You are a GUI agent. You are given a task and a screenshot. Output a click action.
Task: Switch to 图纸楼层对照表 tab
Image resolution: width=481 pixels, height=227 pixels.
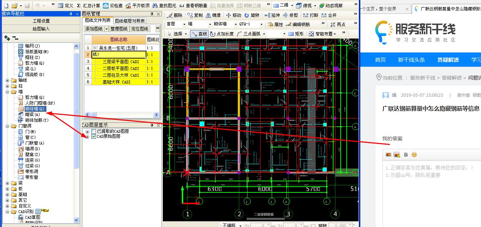[130, 21]
